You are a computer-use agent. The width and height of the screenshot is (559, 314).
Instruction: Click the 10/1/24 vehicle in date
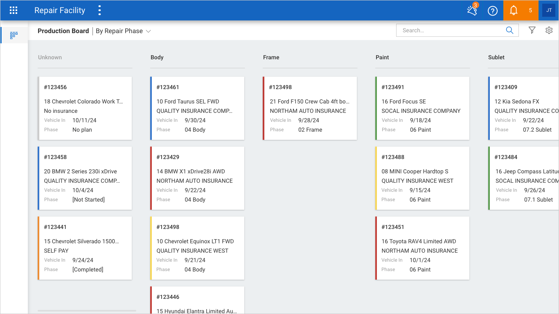[420, 260]
